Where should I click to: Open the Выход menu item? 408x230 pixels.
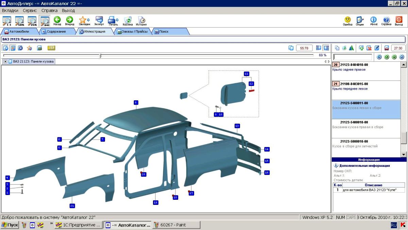pyautogui.click(x=68, y=11)
